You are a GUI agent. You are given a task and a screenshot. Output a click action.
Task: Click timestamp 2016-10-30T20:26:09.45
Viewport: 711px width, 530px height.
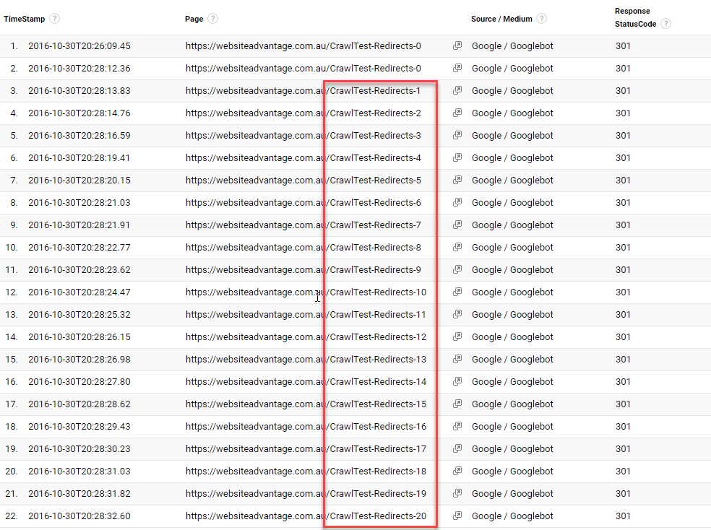[79, 45]
